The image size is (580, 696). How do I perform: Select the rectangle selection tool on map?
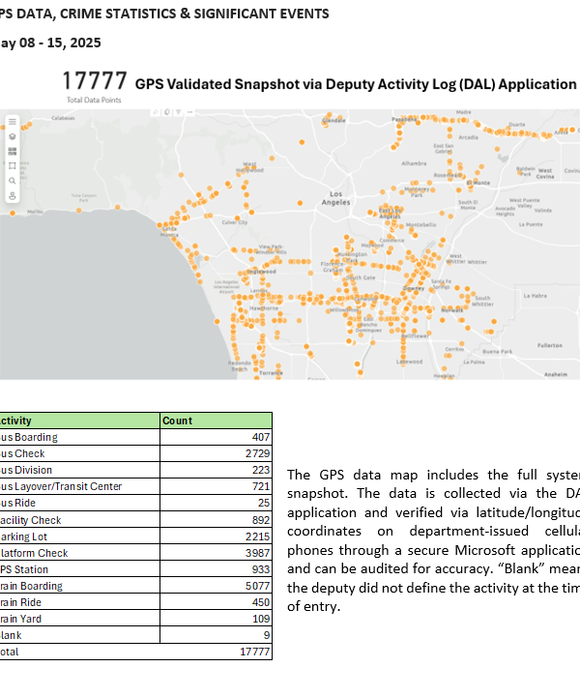pos(13,165)
